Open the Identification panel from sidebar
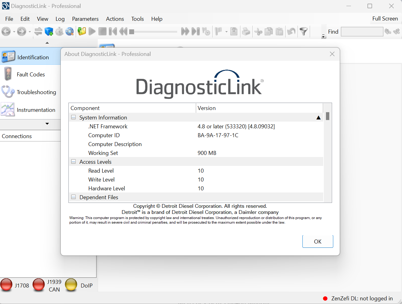402x304 pixels. point(30,57)
